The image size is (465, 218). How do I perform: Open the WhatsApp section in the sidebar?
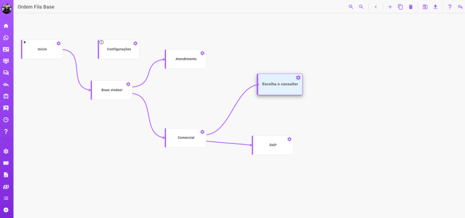click(6, 38)
